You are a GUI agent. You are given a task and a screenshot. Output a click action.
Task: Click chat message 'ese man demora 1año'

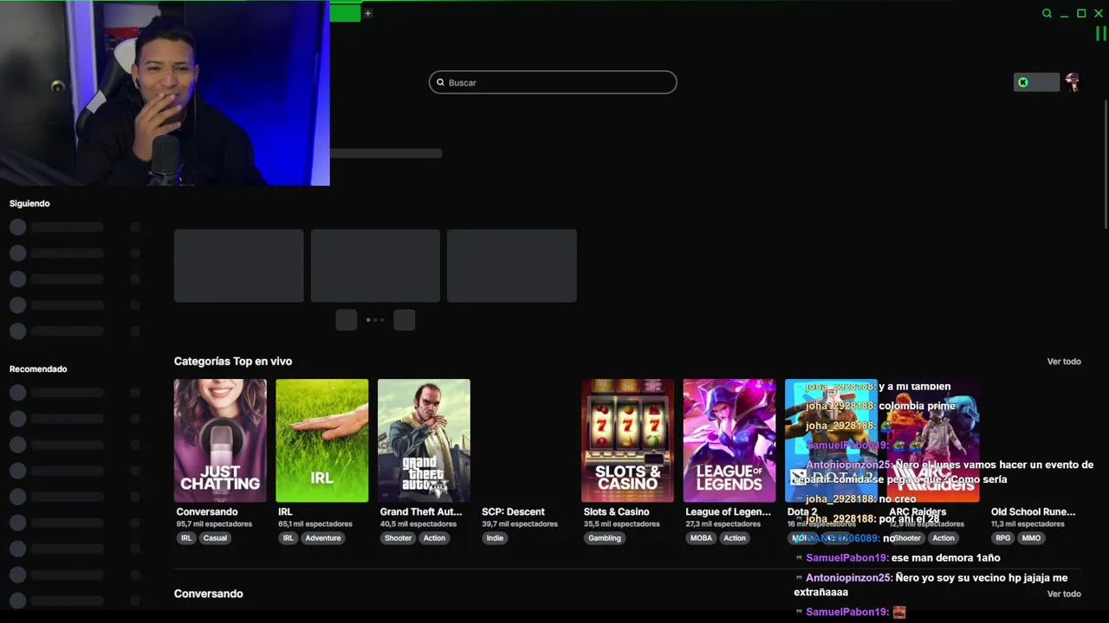945,558
